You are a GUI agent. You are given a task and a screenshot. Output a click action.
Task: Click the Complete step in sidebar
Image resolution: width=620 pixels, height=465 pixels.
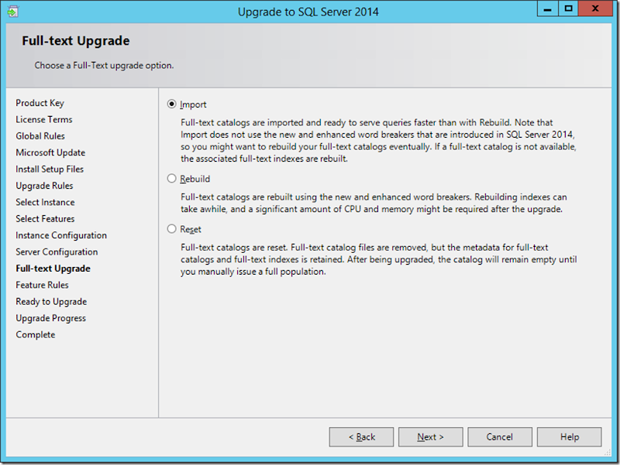36,335
